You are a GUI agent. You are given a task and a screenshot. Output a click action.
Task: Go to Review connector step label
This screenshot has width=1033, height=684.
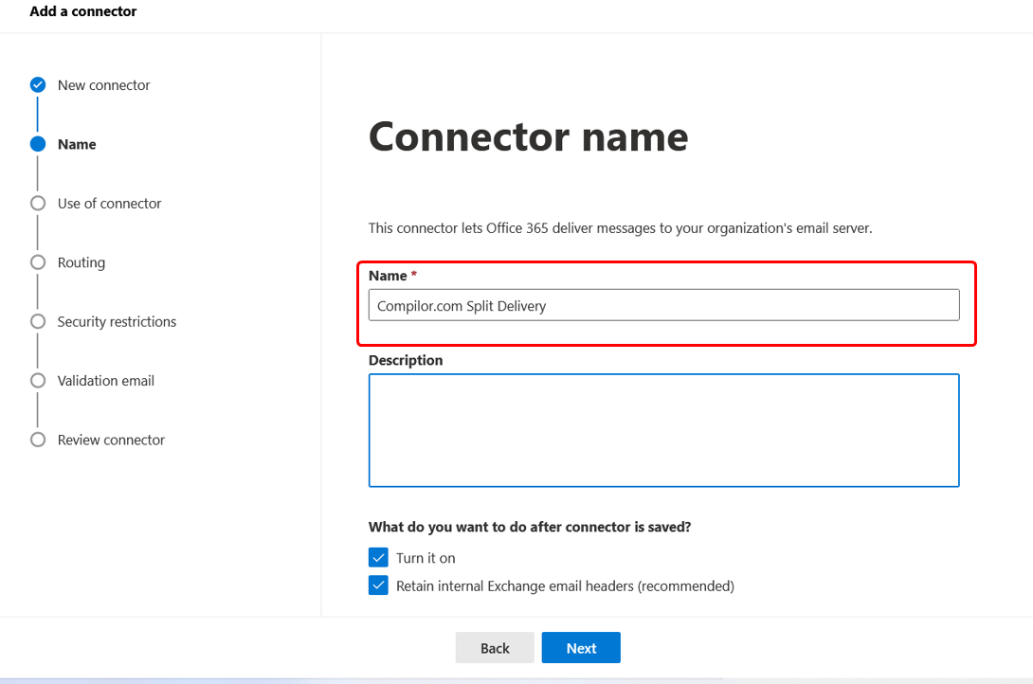pos(111,440)
